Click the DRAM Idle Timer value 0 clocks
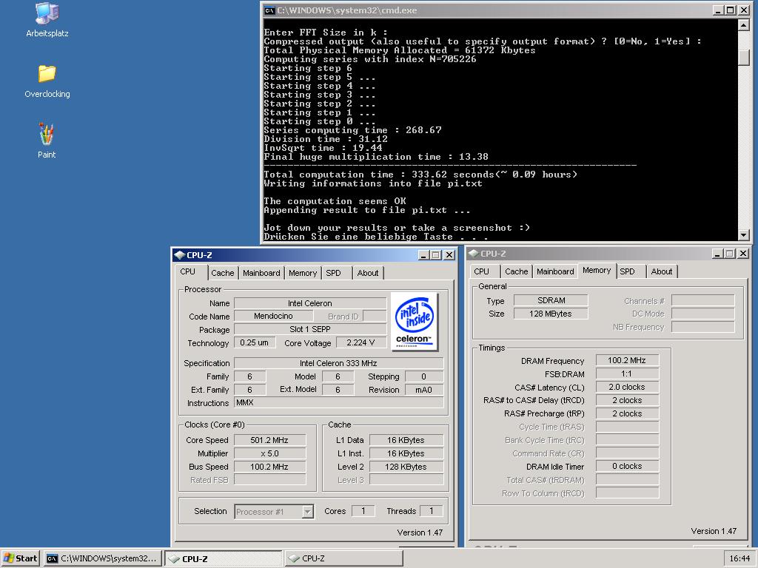The width and height of the screenshot is (758, 568). coord(627,466)
